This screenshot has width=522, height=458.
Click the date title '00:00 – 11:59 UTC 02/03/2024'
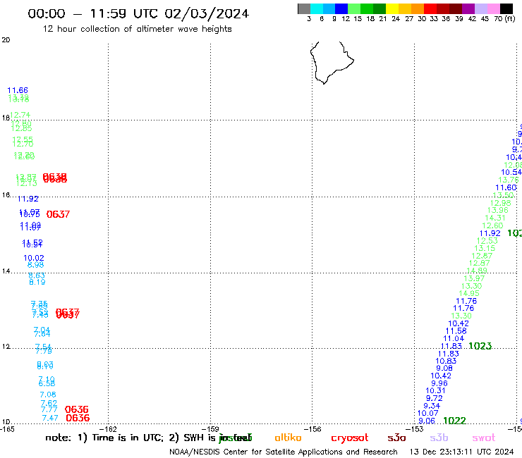coord(138,13)
